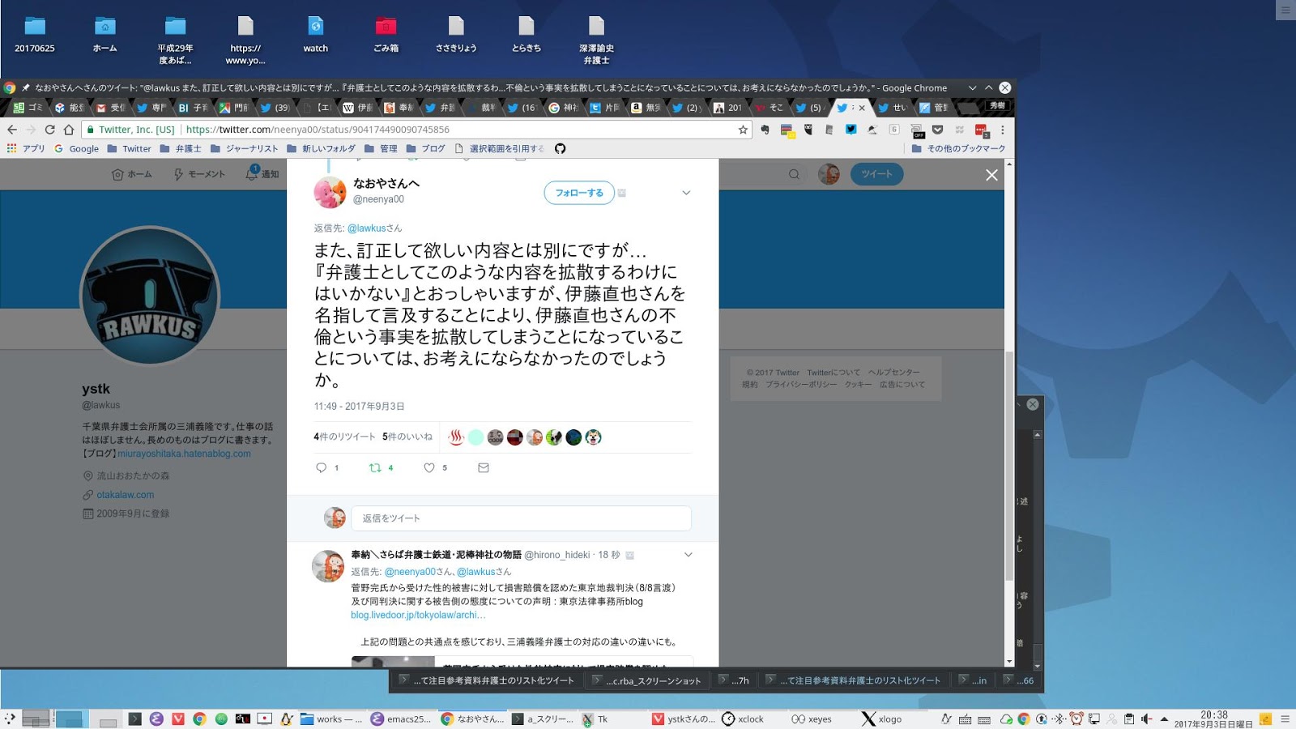Open the ホーム home folder on desktop

click(x=104, y=35)
